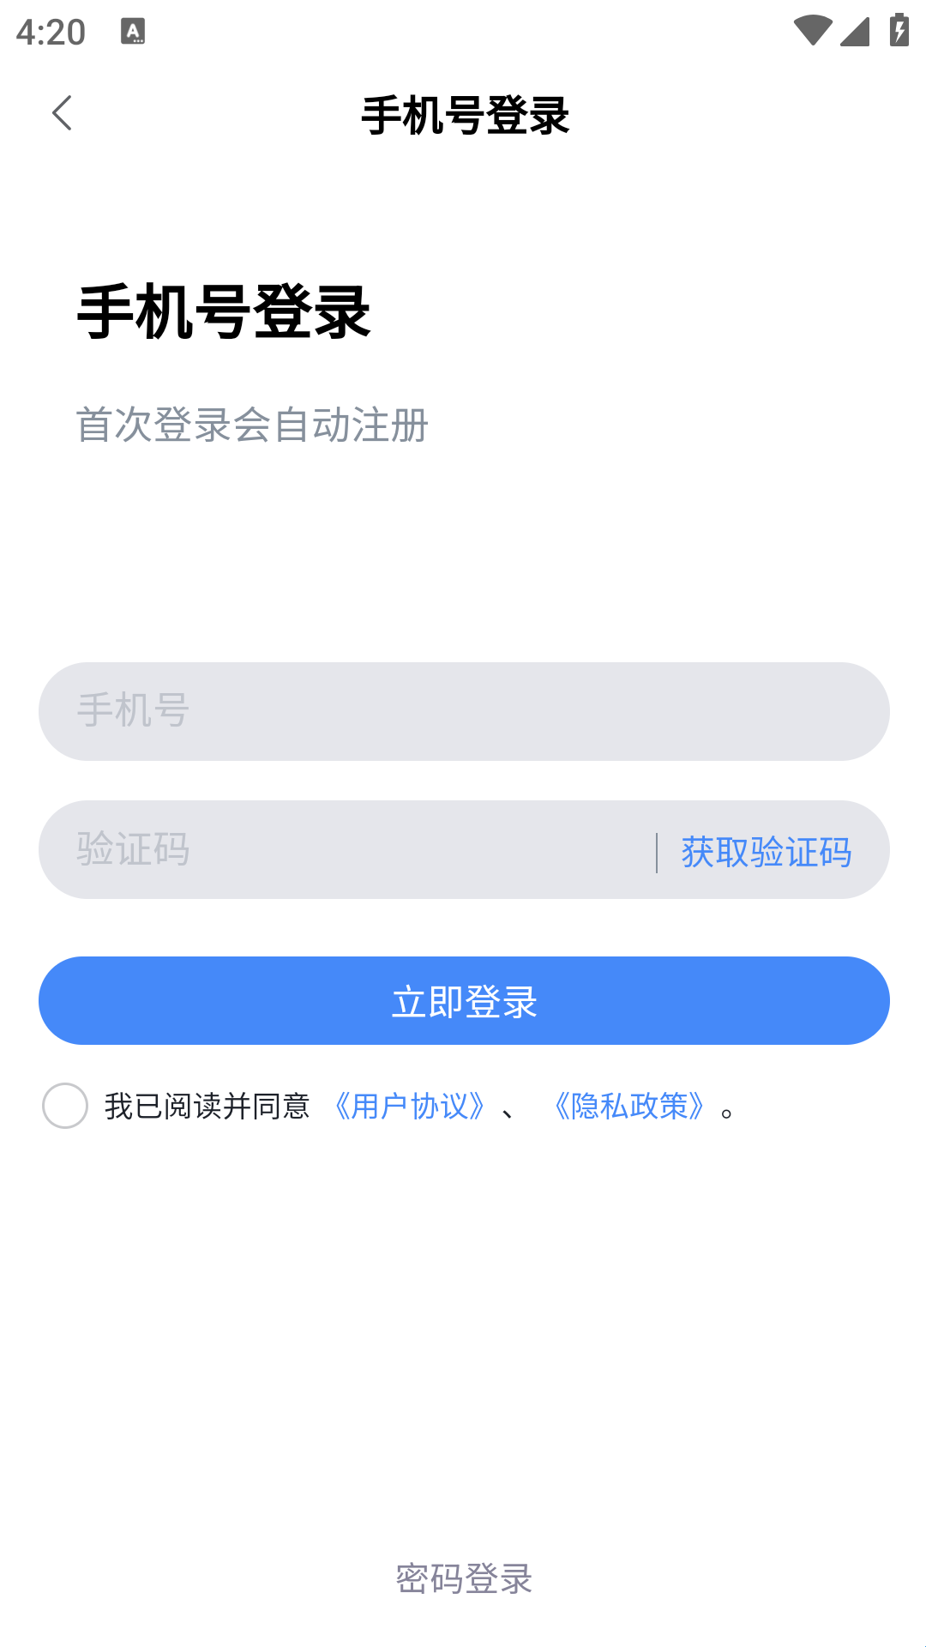Tap 获取验证码 to request a code

767,852
